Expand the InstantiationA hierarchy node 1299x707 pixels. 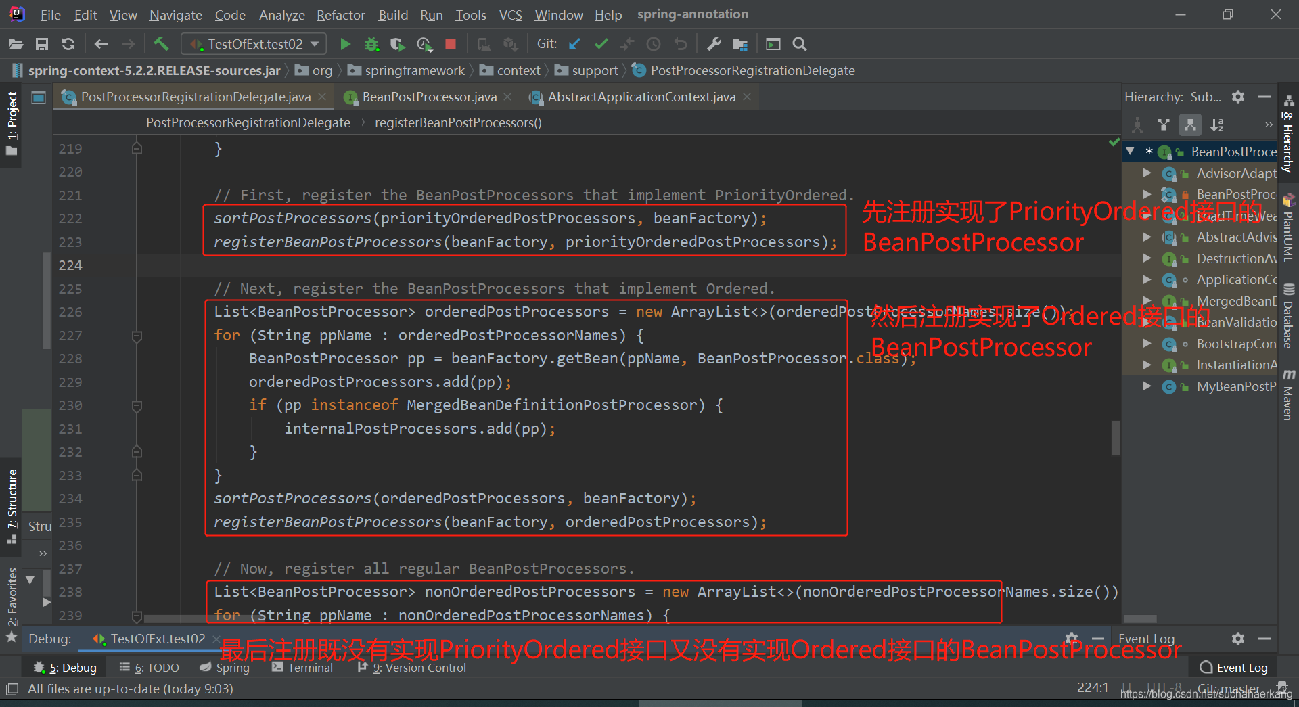(x=1147, y=365)
